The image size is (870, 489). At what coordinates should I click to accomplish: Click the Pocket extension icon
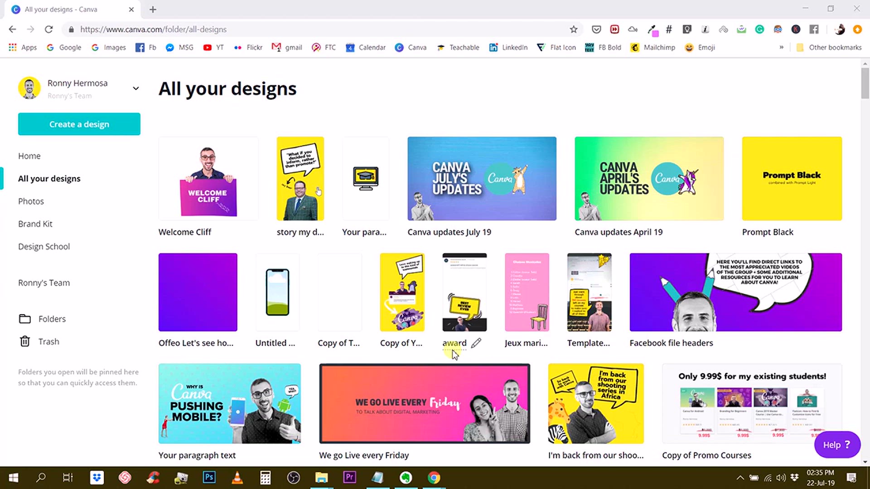(596, 29)
